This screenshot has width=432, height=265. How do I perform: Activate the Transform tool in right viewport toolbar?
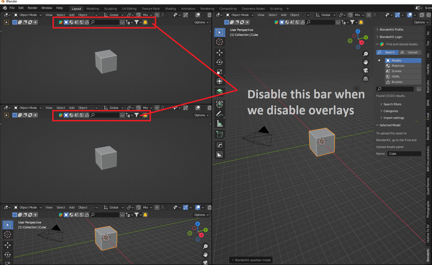[x=220, y=81]
